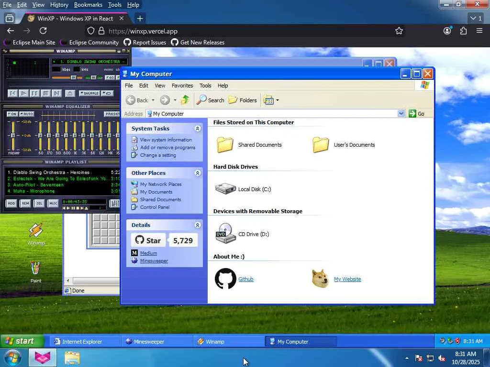490x367 pixels.
Task: Open the playlist REM menu
Action: (25, 203)
